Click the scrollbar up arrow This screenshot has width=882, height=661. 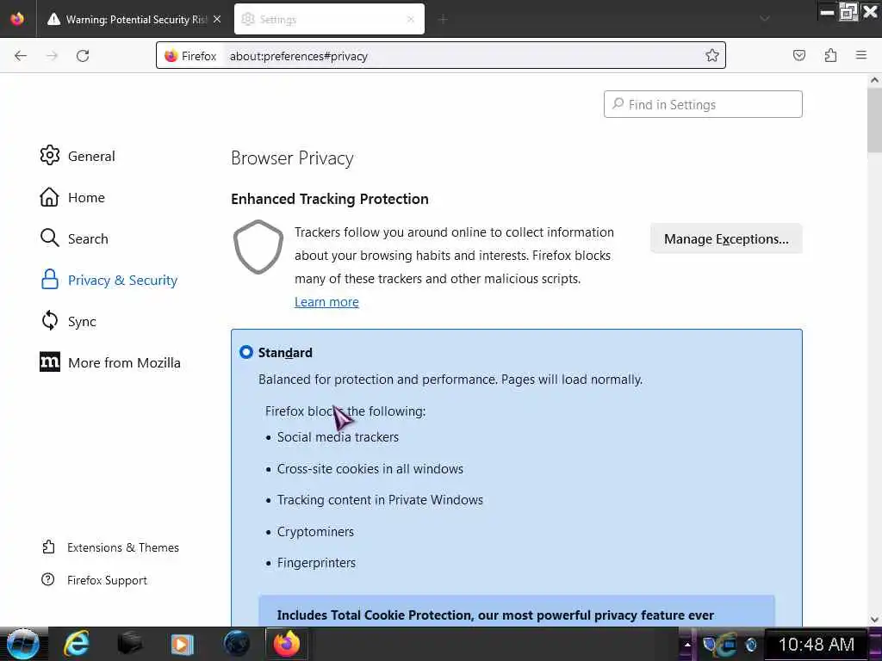pyautogui.click(x=874, y=80)
